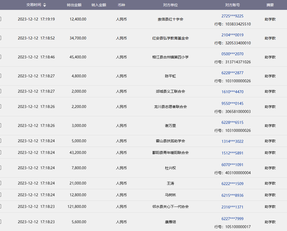Click account number 2316***1371
This screenshot has height=231, width=287.
pos(232,207)
